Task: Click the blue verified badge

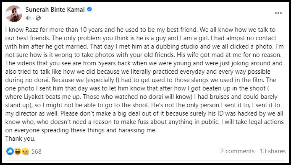Action: 89,9
